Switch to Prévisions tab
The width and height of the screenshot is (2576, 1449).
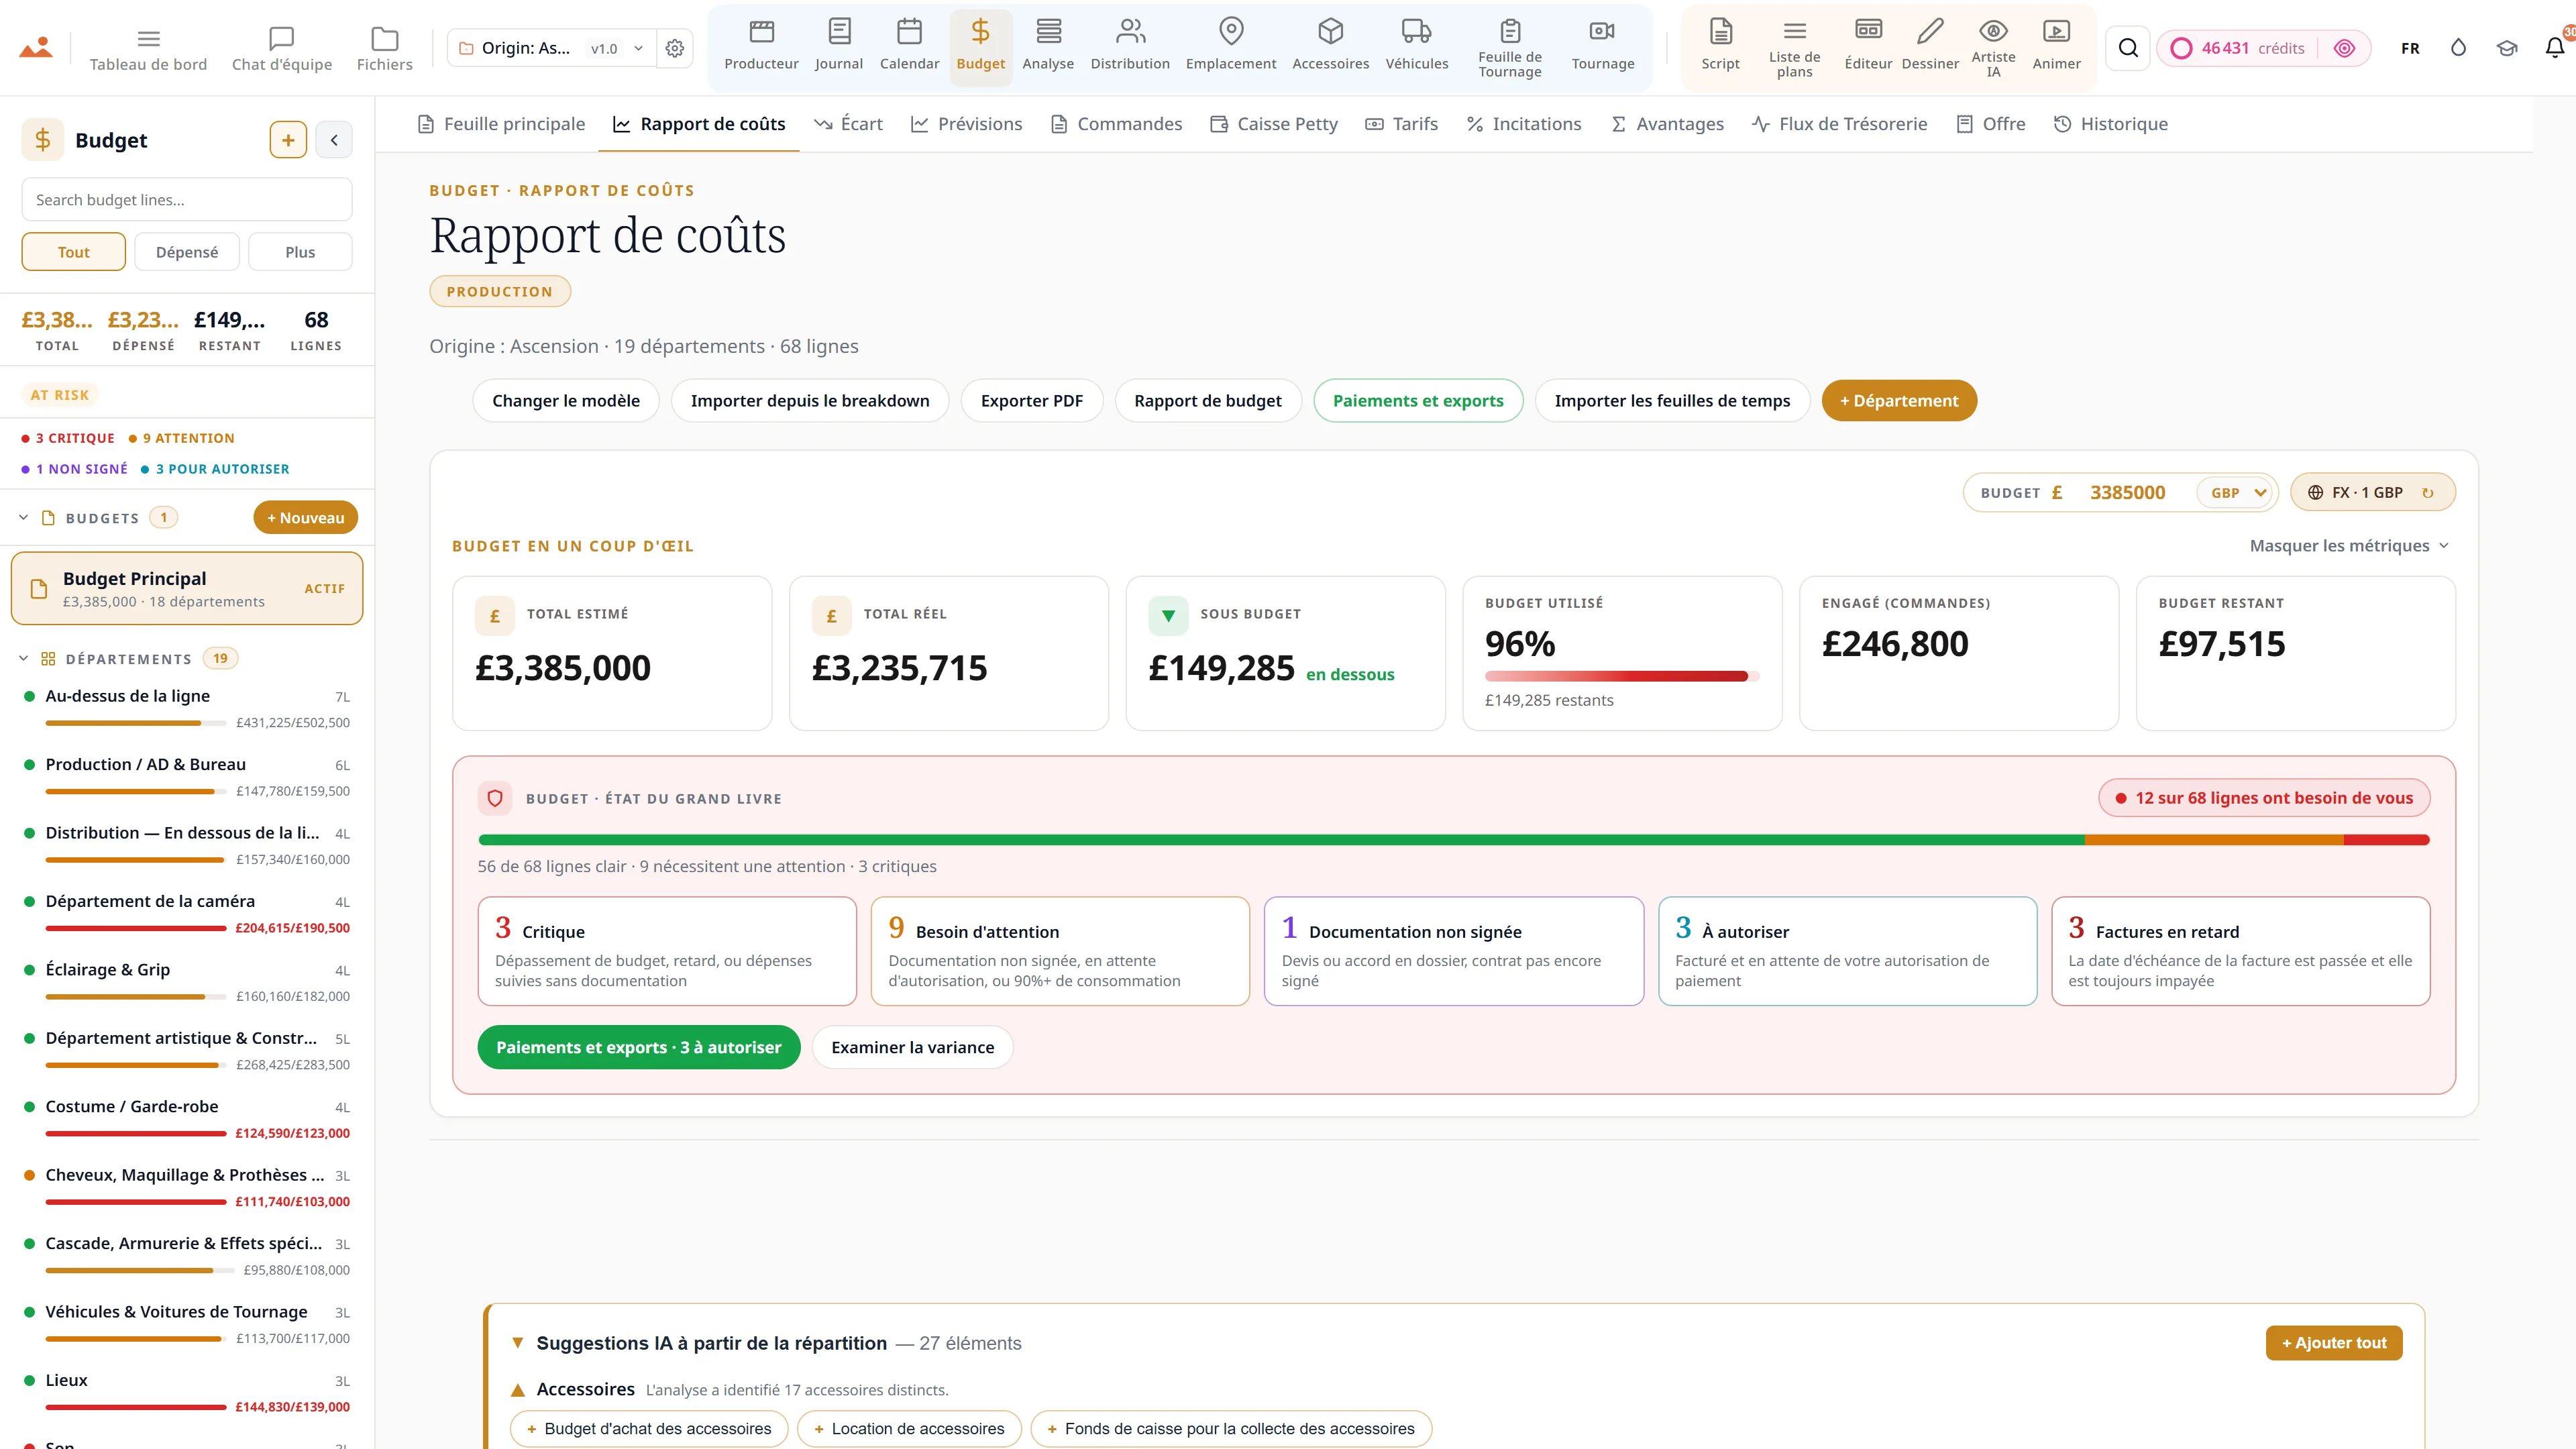966,124
